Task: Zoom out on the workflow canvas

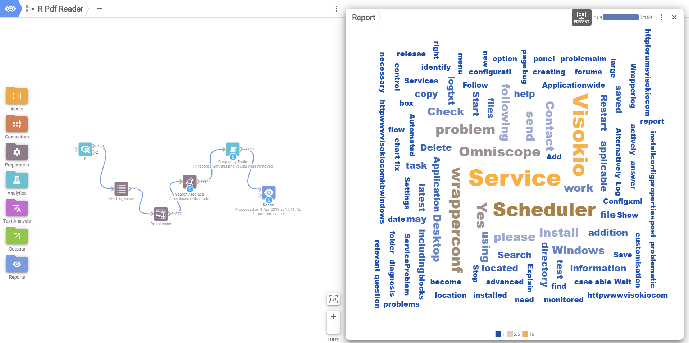Action: [x=333, y=328]
